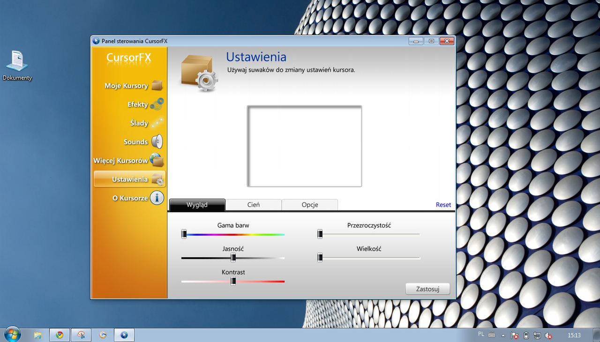Image resolution: width=600 pixels, height=342 pixels.
Task: Click the muted volume tray icon
Action: coord(548,335)
